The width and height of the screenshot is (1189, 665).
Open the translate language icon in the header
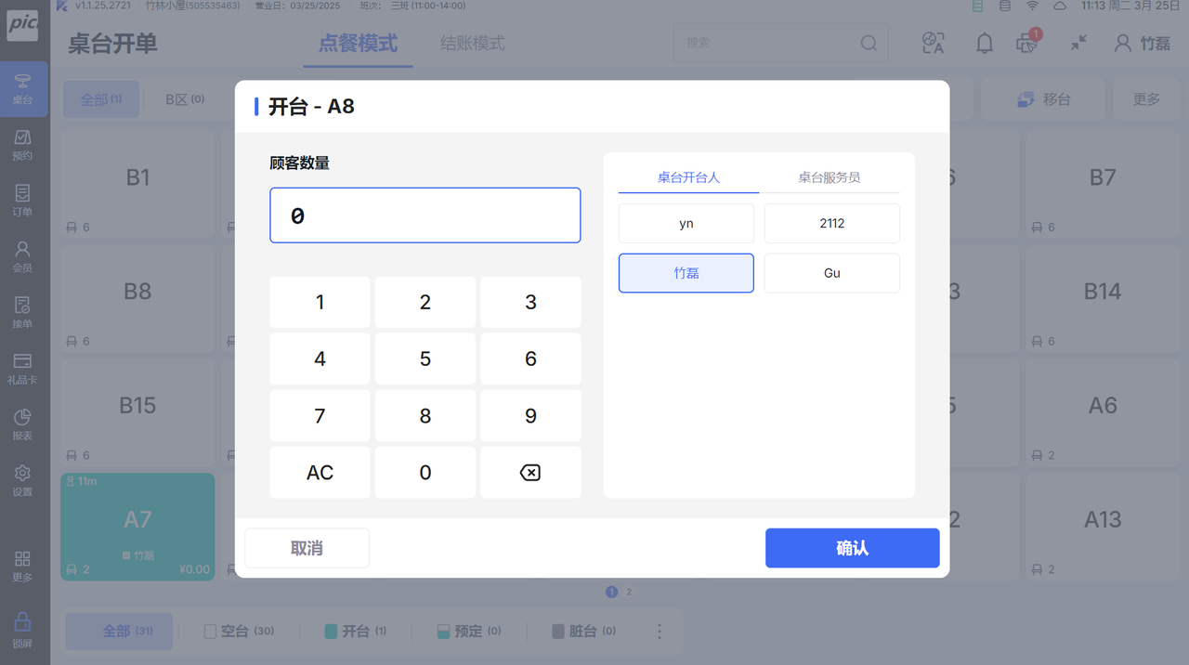(933, 43)
